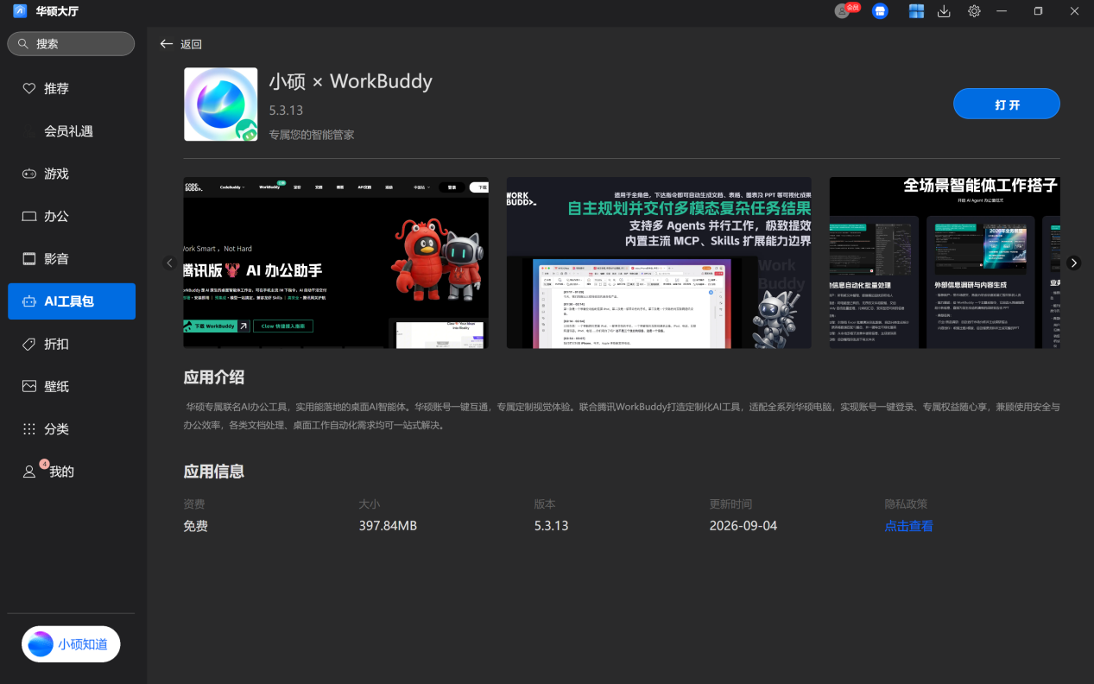Click the robot icon beside AI工具包
1094x684 pixels.
click(28, 301)
